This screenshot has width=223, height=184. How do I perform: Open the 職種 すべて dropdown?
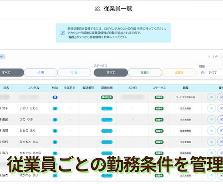click(215, 73)
